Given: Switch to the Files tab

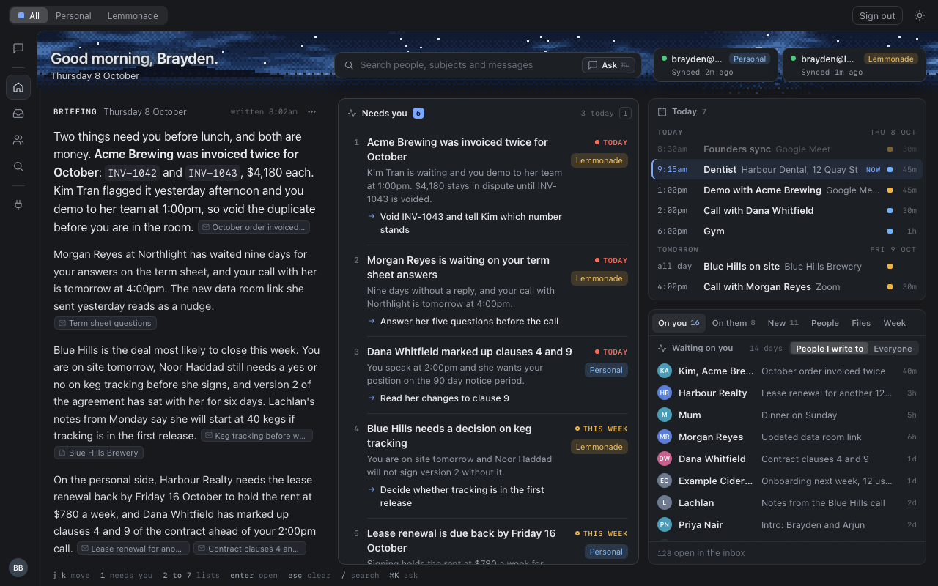Looking at the screenshot, I should tap(861, 323).
